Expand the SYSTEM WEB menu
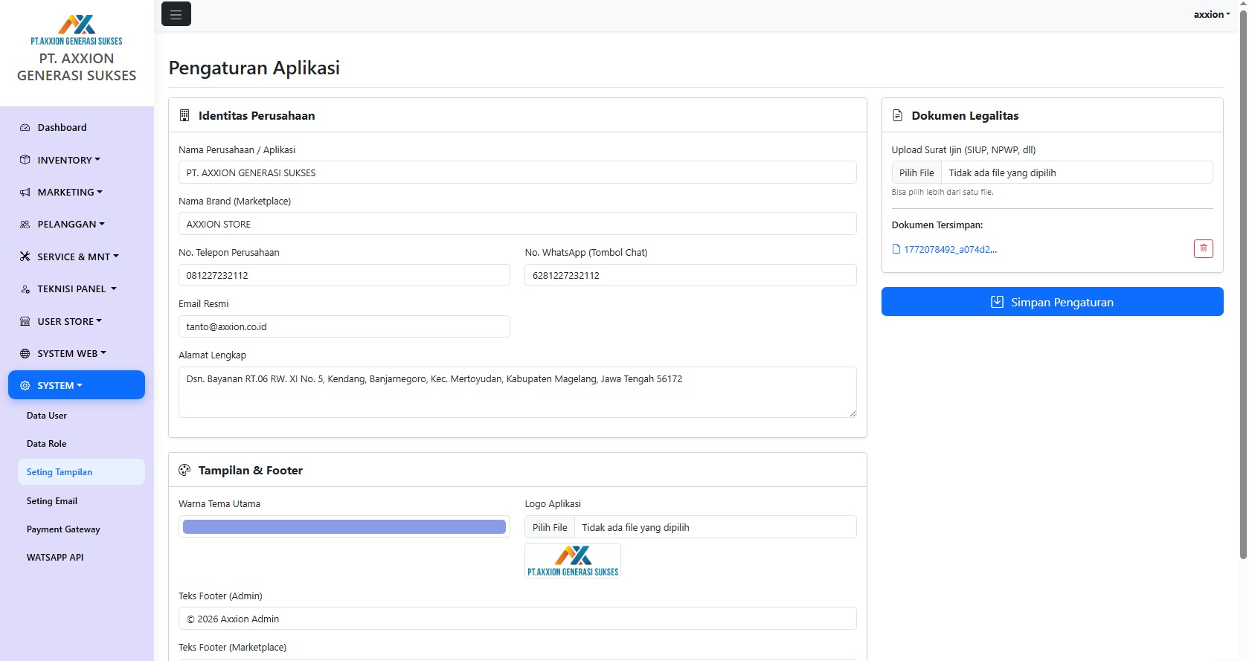This screenshot has height=661, width=1249. click(x=77, y=353)
